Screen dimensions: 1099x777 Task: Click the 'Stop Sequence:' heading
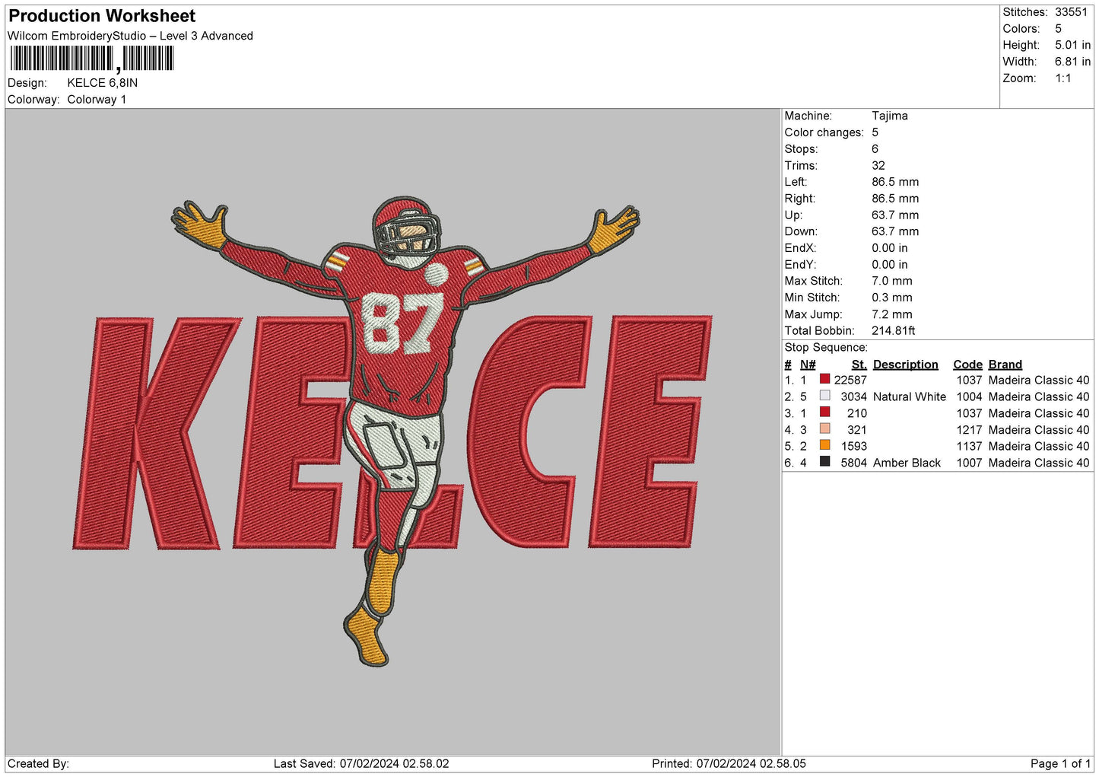[x=826, y=348]
